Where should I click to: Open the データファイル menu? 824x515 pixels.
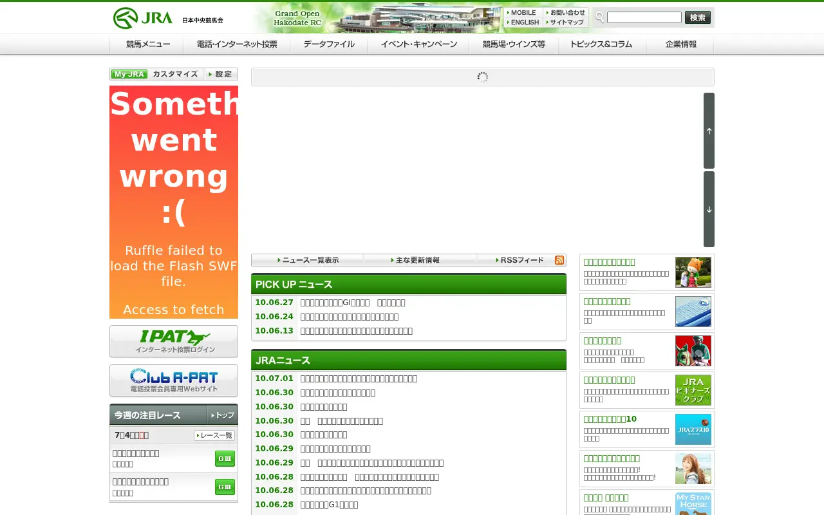click(x=329, y=44)
